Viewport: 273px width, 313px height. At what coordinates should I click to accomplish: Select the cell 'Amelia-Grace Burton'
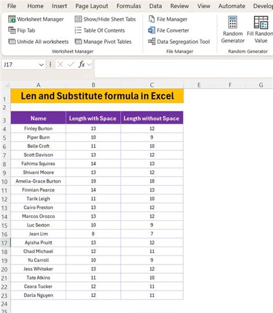[39, 181]
